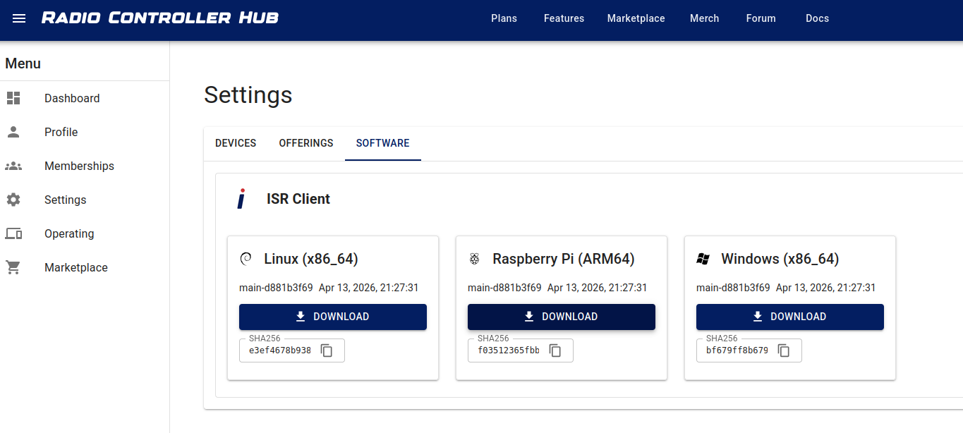Screen dimensions: 963x433
Task: Open Plans in the top navigation
Action: [504, 18]
